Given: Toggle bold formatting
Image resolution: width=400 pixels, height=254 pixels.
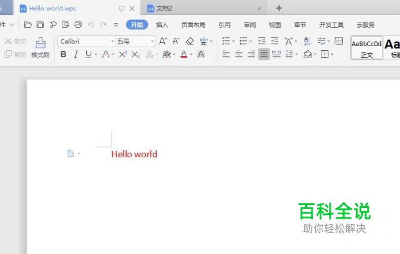Looking at the screenshot, I should [x=63, y=54].
